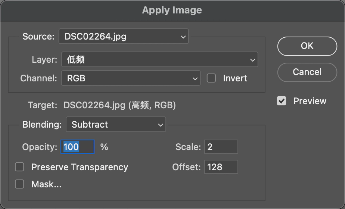345x209 pixels.
Task: Click the chevron arrow on the Layer dropdown
Action: 252,60
